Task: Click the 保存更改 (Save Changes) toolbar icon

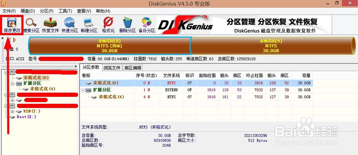Action: (x=12, y=25)
